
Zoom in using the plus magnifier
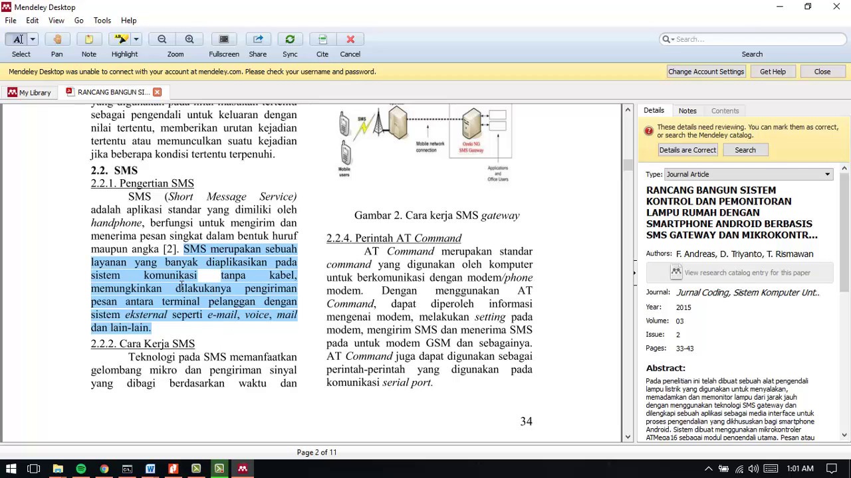(189, 39)
